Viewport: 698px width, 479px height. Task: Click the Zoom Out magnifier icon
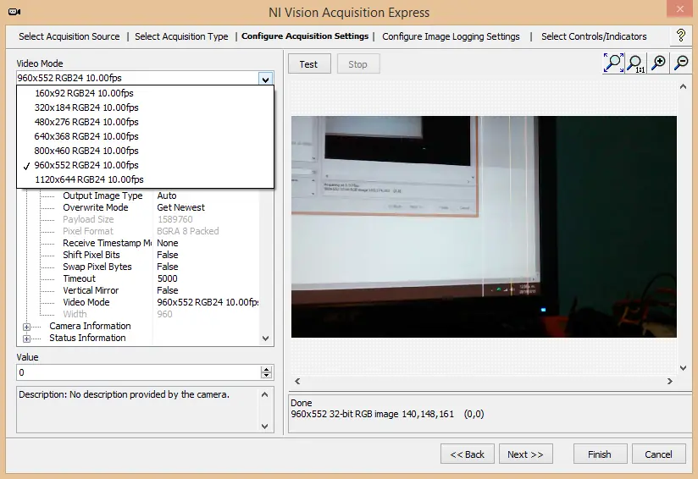coord(681,63)
